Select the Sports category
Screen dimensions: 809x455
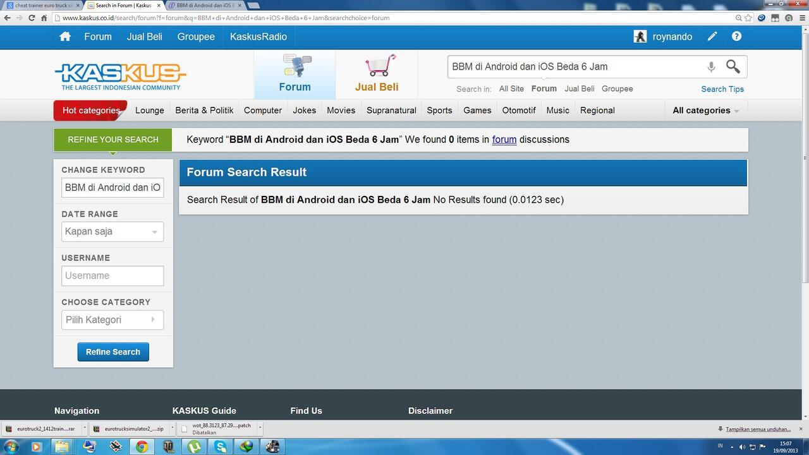pyautogui.click(x=439, y=110)
